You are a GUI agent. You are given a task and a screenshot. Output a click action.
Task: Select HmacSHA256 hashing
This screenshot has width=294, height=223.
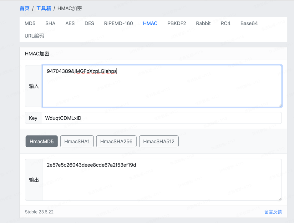click(116, 141)
